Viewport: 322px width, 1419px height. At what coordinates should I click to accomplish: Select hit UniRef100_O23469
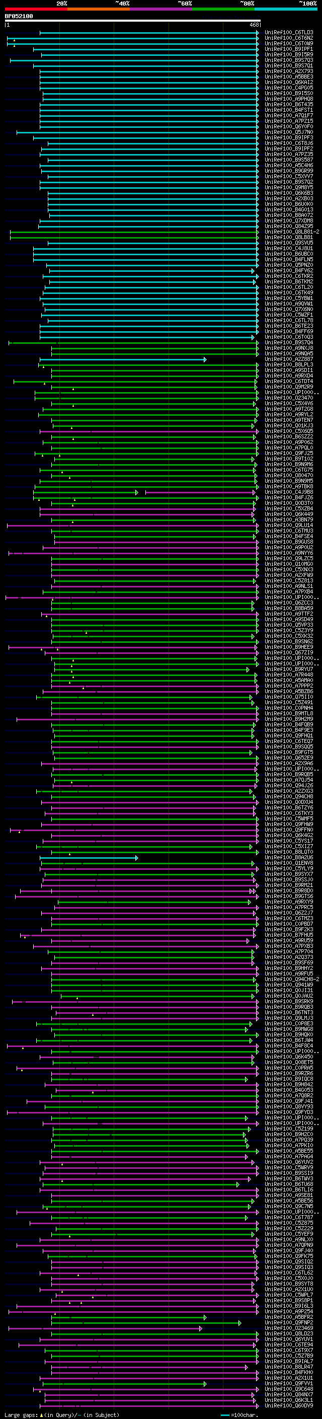point(288,1328)
